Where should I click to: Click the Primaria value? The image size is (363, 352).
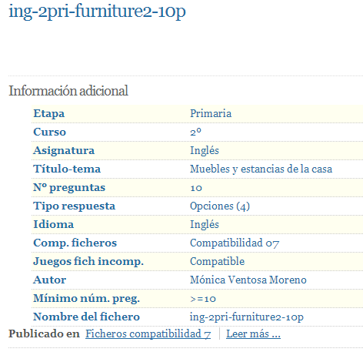[211, 113]
